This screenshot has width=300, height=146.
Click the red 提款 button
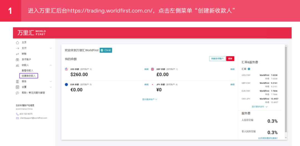tap(230, 59)
